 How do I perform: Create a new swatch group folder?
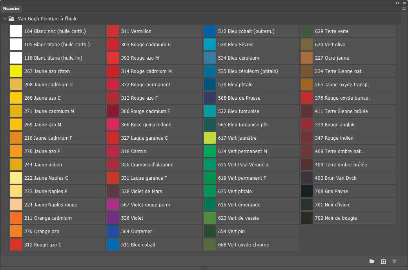(372, 262)
